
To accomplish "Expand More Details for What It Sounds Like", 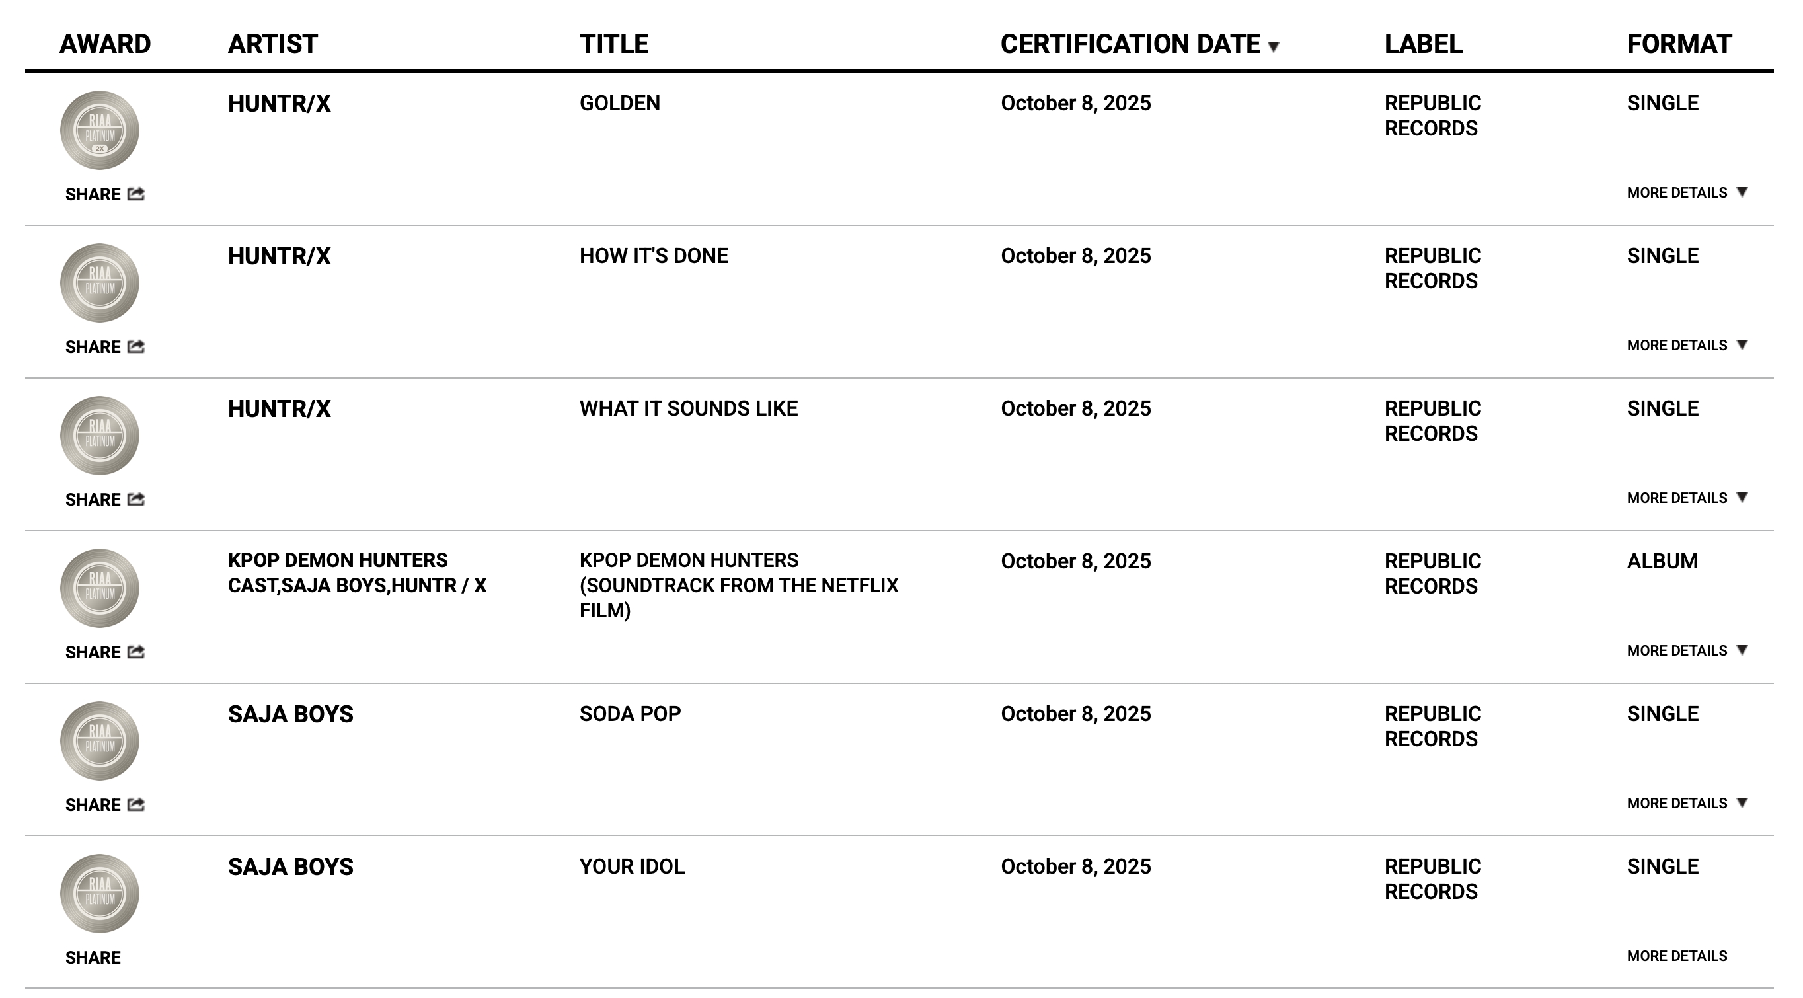I will 1687,498.
